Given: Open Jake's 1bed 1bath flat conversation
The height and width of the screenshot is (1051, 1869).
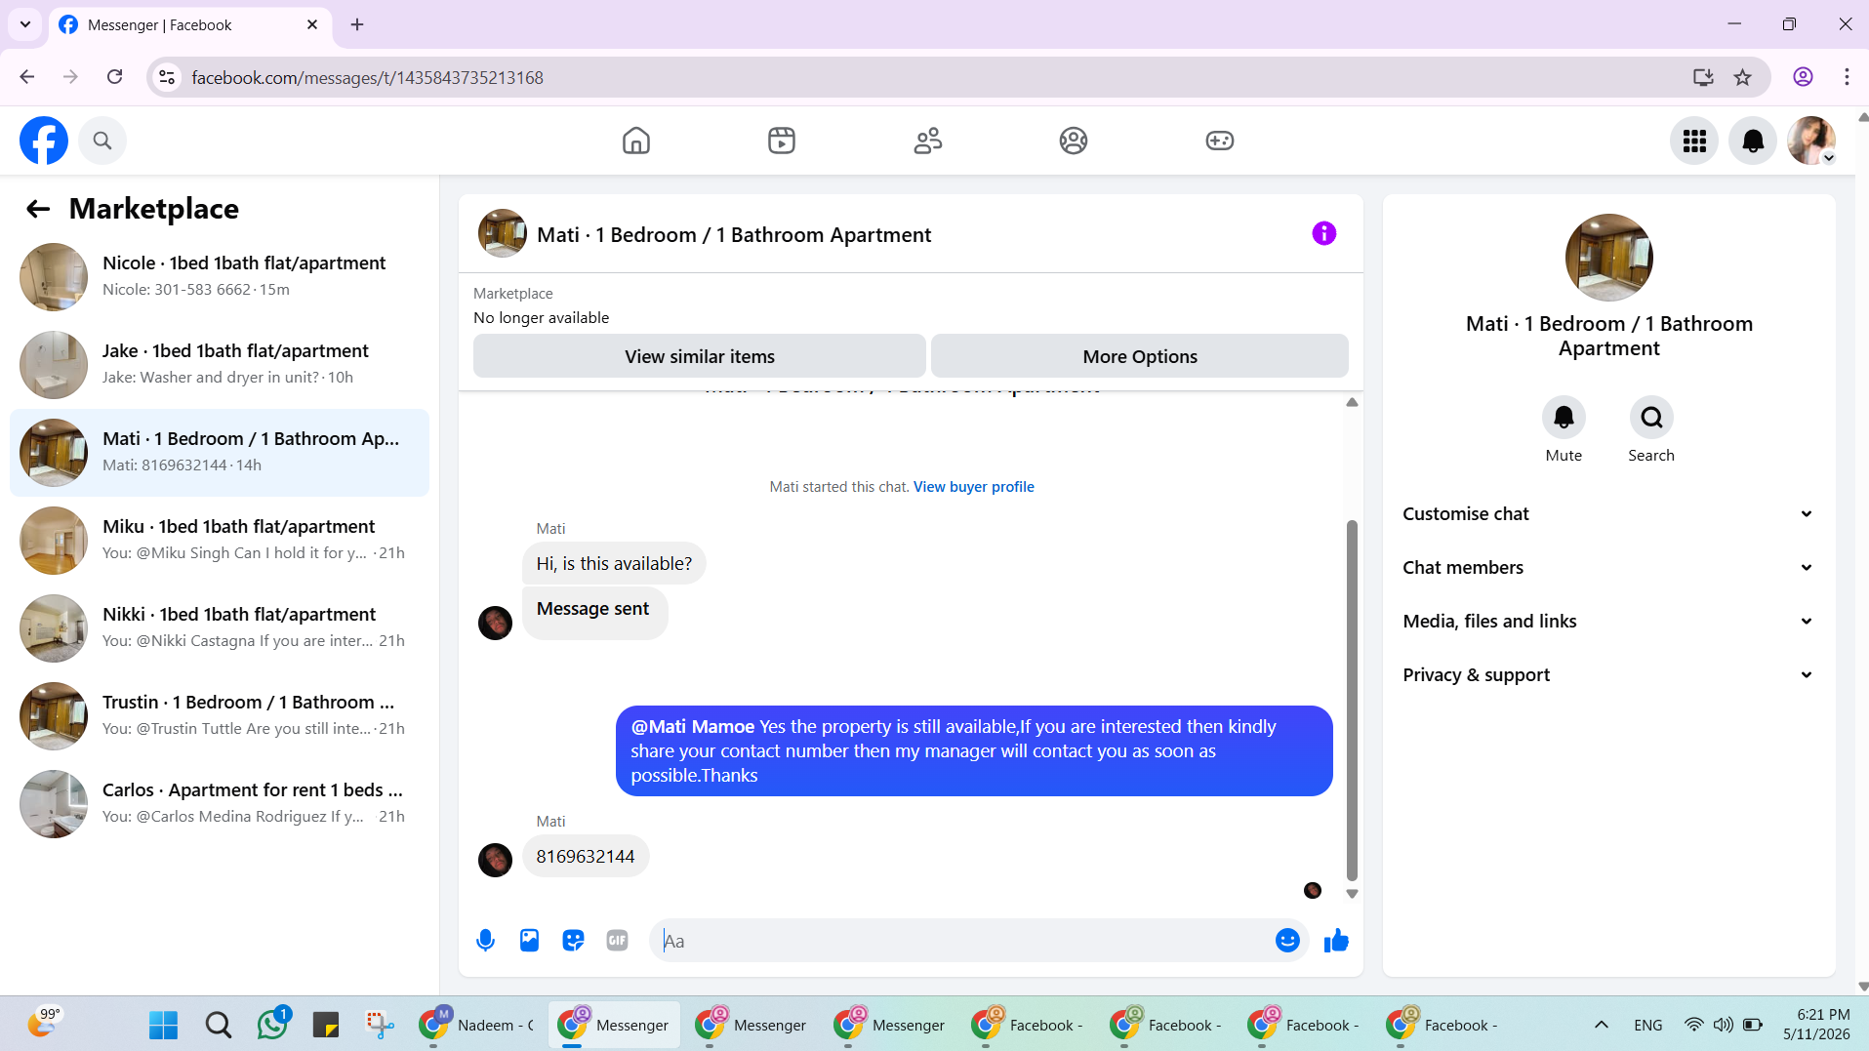Looking at the screenshot, I should coord(220,365).
